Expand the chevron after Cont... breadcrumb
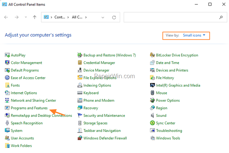 click(x=68, y=17)
